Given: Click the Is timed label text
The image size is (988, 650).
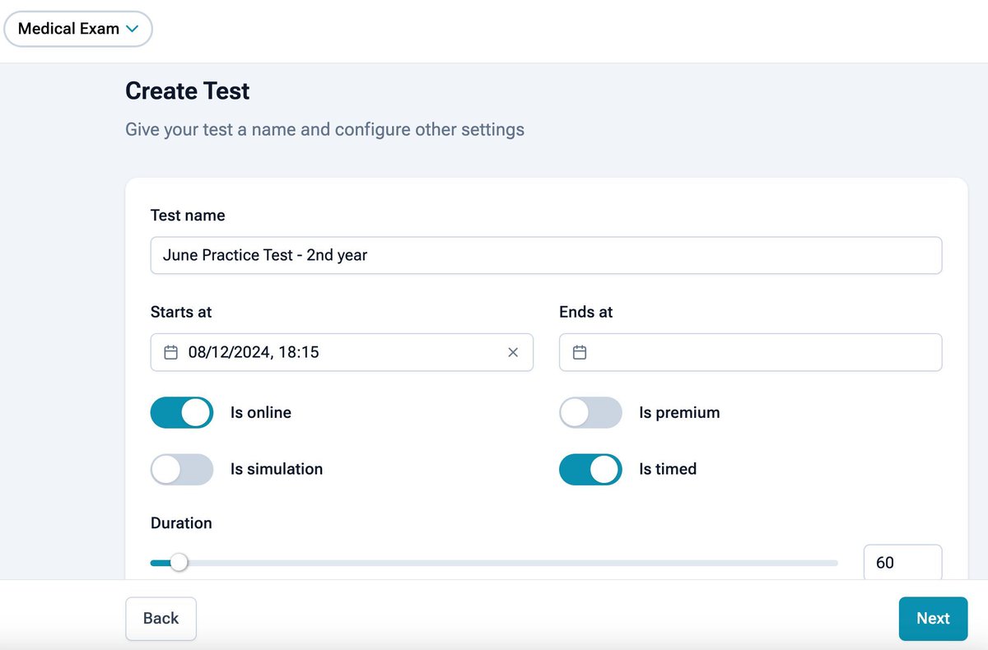Looking at the screenshot, I should [x=667, y=469].
